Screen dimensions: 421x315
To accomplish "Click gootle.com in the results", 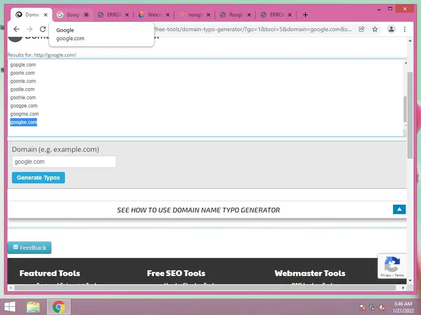I will point(22,89).
